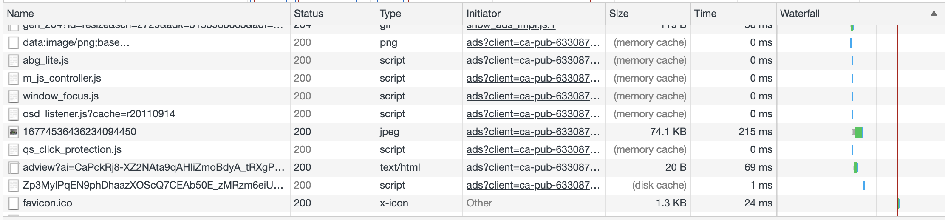Click the m_js_controller.js document icon
Screen dimensions: 945x220
coord(14,79)
